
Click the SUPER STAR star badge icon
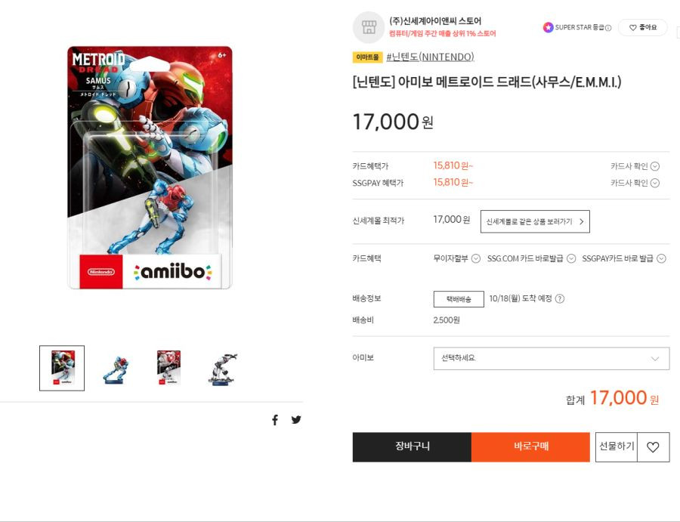coord(549,27)
